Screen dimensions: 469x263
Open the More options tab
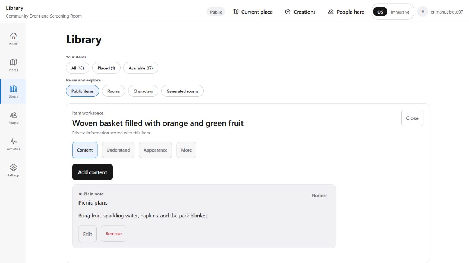(186, 150)
